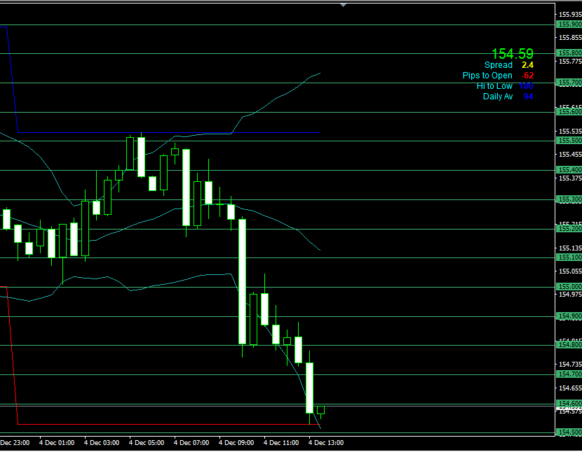Click the Pips to Open label
The width and height of the screenshot is (582, 452).
coord(487,76)
